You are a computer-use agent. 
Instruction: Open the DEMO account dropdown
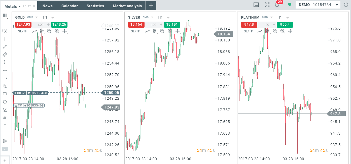(x=337, y=5)
